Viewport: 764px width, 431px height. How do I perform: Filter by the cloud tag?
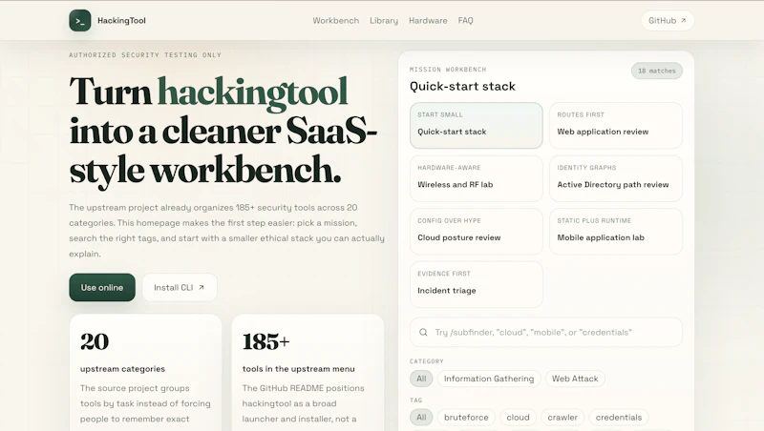[x=518, y=418]
